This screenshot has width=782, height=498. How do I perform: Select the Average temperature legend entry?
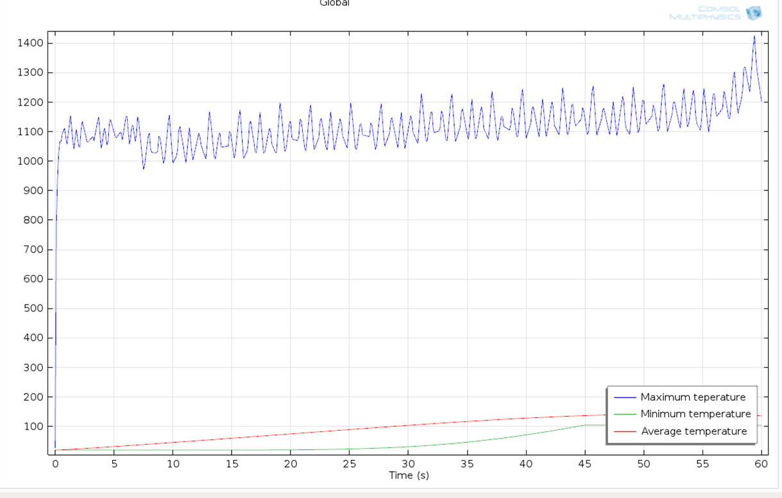(694, 431)
